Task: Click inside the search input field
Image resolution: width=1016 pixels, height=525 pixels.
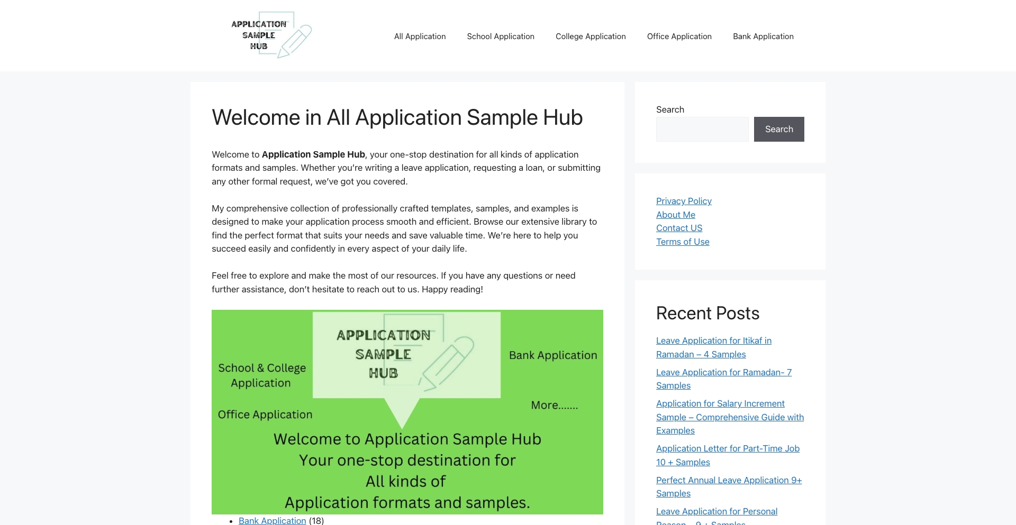Action: click(702, 129)
